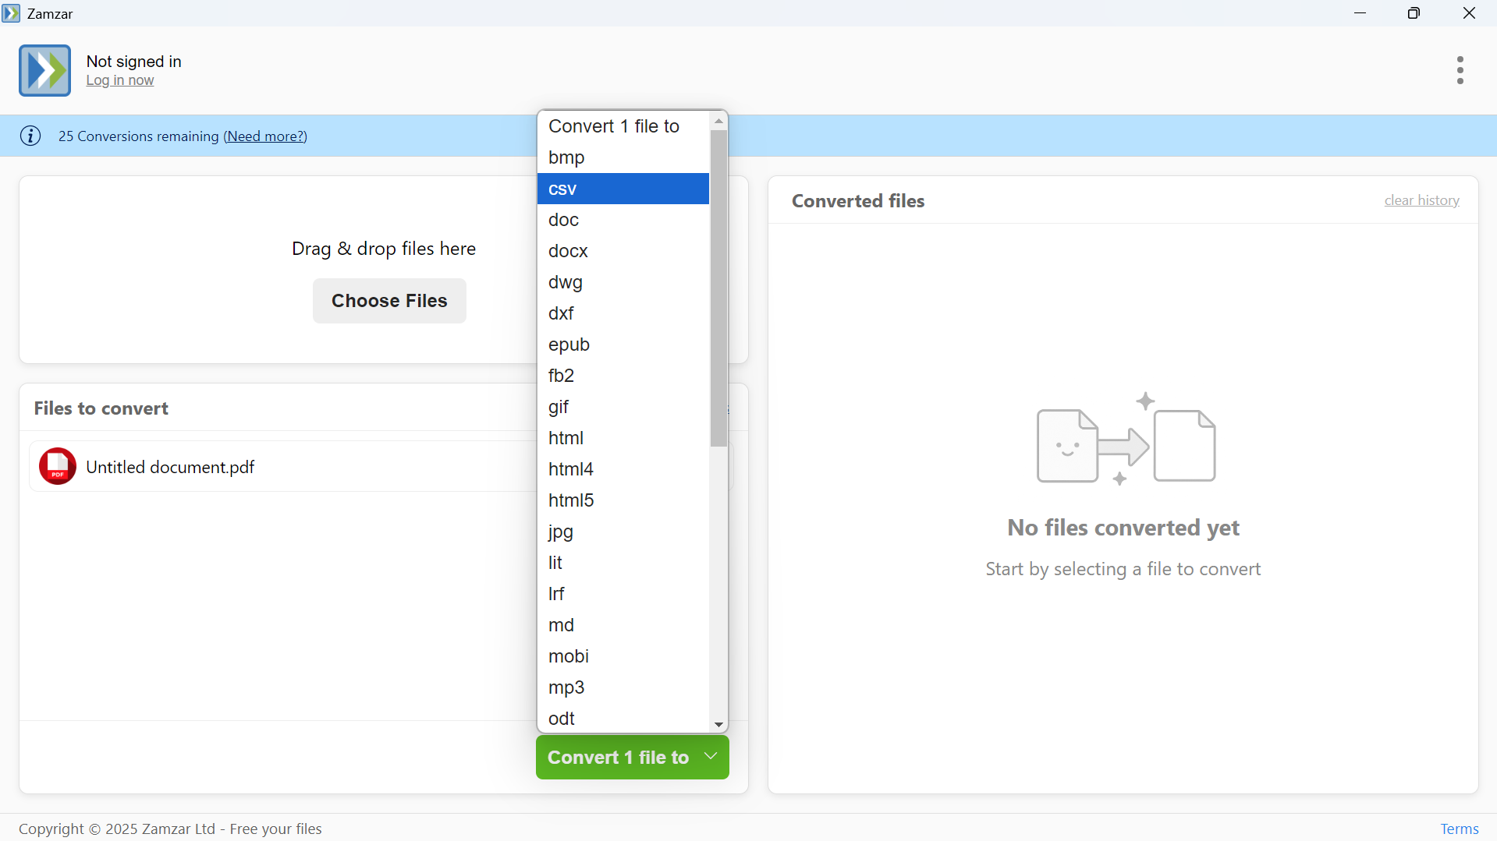Select fb2 output format
This screenshot has height=841, width=1497.
click(623, 376)
